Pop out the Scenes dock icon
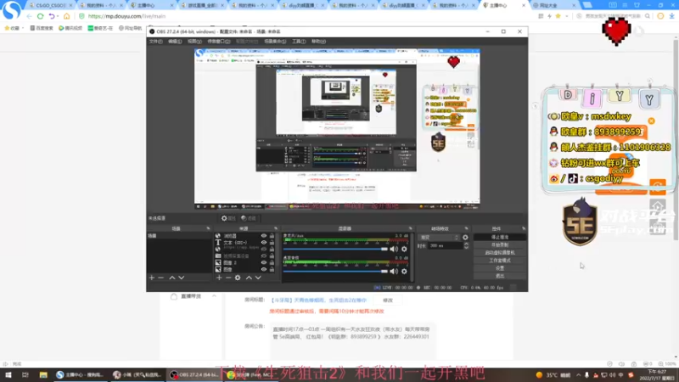 pyautogui.click(x=208, y=228)
